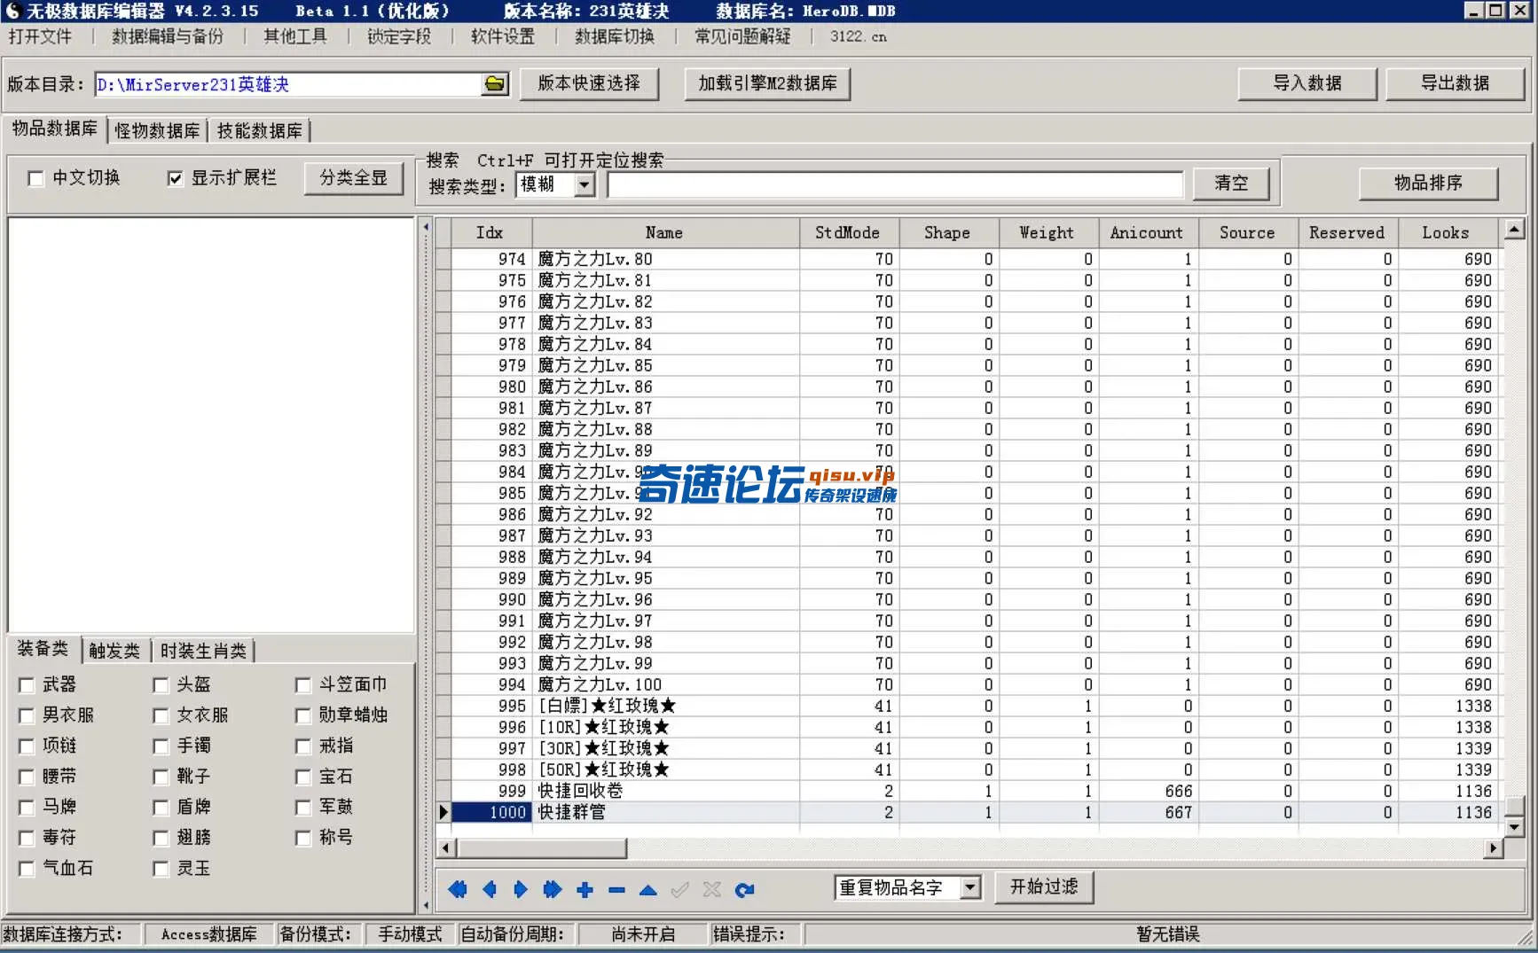The width and height of the screenshot is (1538, 953).
Task: Click 加载引擎M2数据库 button
Action: [x=767, y=83]
